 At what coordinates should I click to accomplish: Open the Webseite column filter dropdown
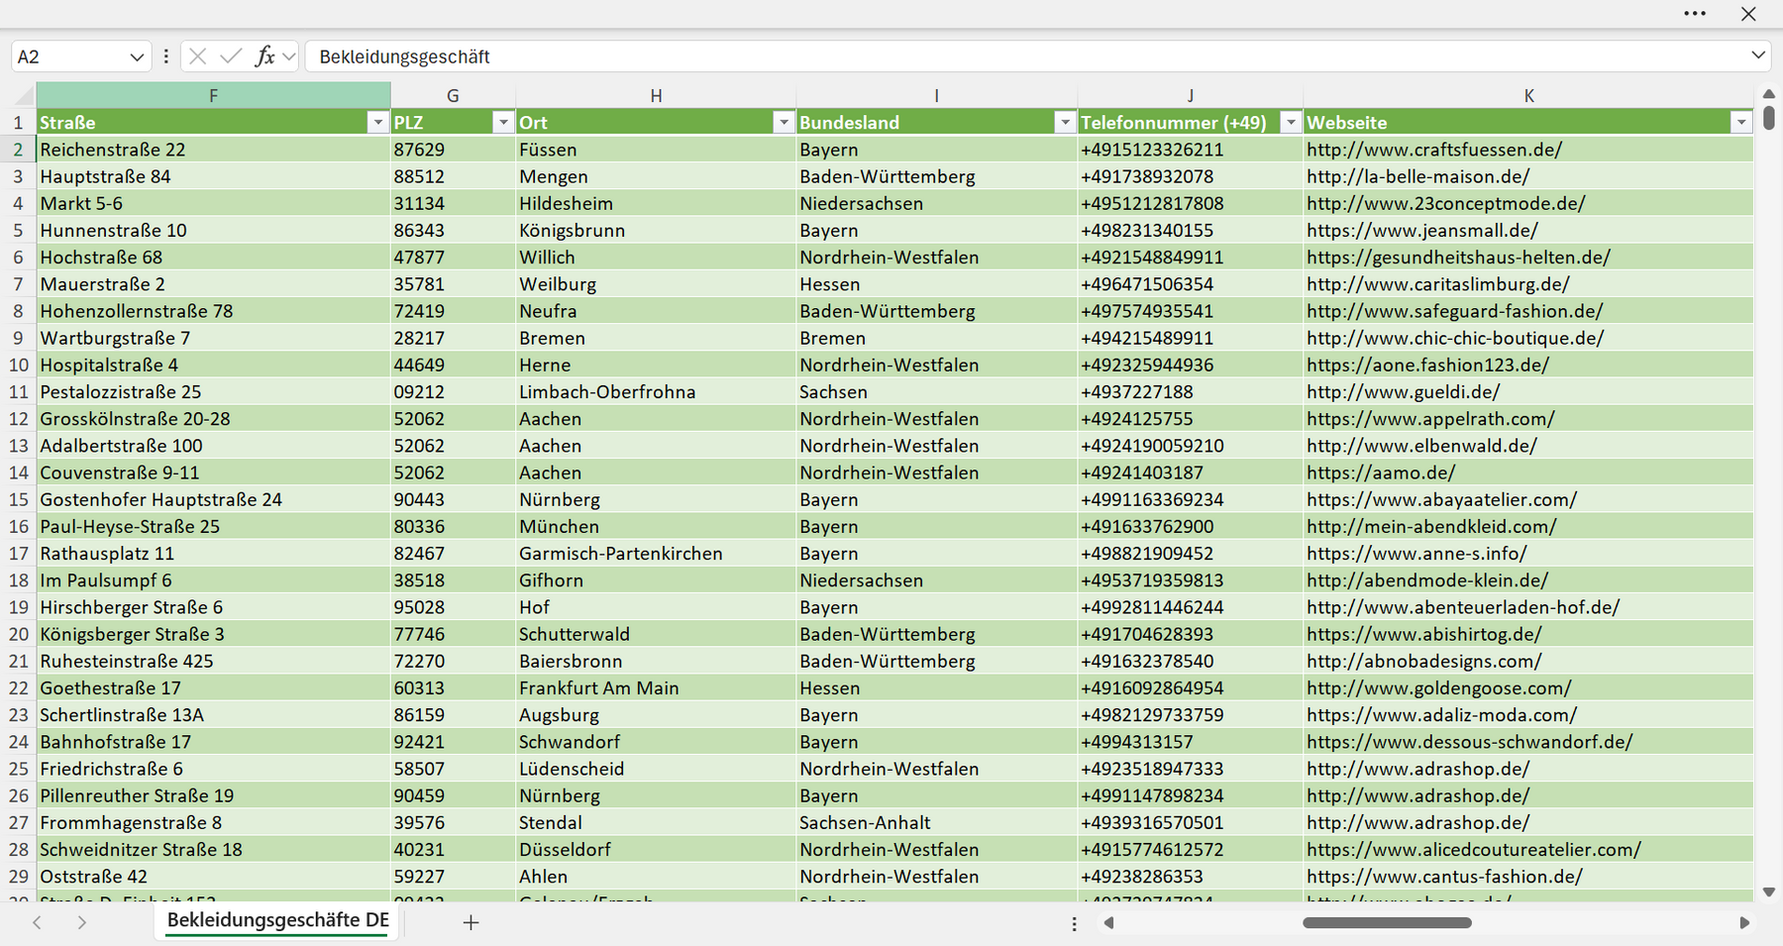[x=1741, y=122]
